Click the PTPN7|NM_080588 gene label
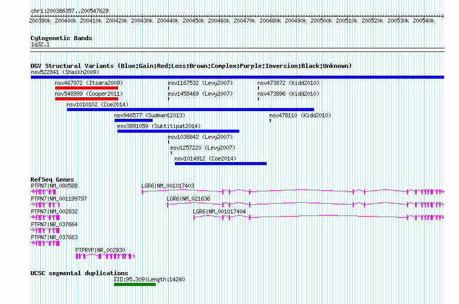The width and height of the screenshot is (459, 304). 55,186
